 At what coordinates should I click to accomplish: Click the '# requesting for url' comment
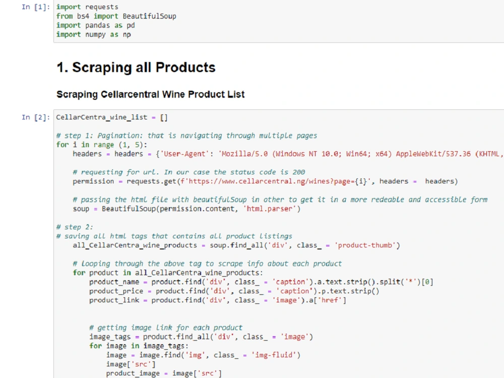coord(189,172)
